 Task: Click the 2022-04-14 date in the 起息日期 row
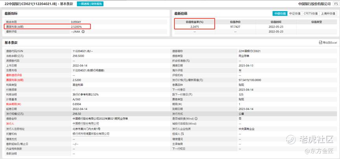[x=80, y=109]
